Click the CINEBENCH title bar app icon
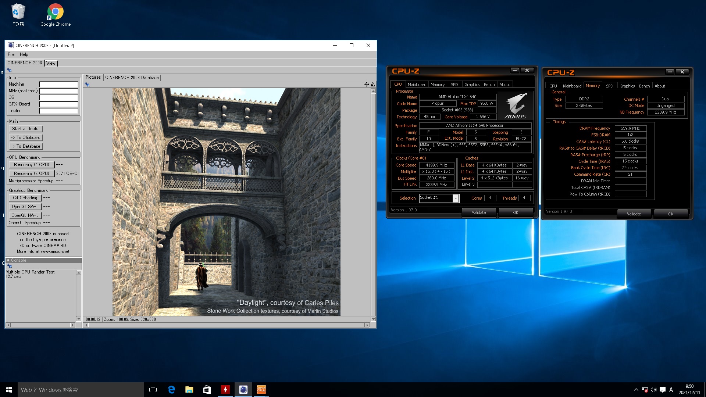Image resolution: width=706 pixels, height=397 pixels. [x=11, y=45]
